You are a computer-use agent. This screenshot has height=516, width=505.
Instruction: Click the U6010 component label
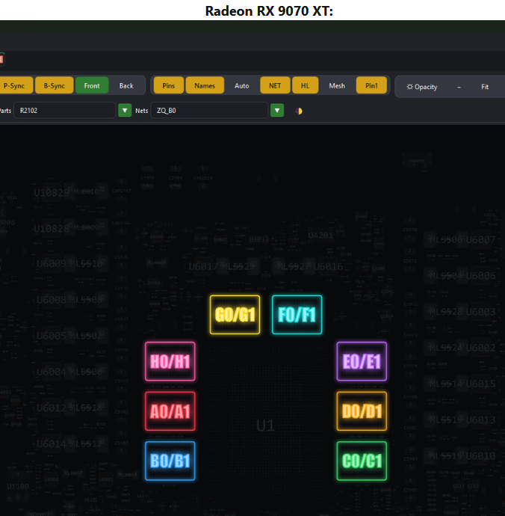click(480, 455)
